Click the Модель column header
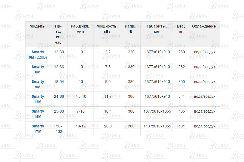Viewport: 244px width, 162px height. pos(37,26)
